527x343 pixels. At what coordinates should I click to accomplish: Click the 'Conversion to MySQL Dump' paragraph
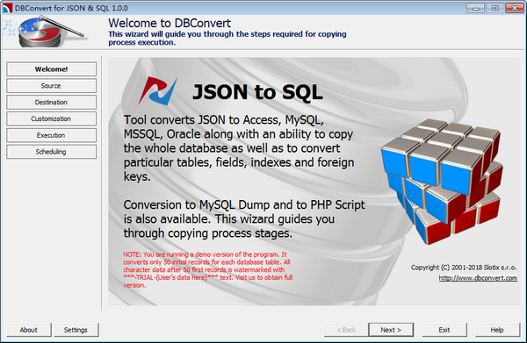click(x=244, y=218)
